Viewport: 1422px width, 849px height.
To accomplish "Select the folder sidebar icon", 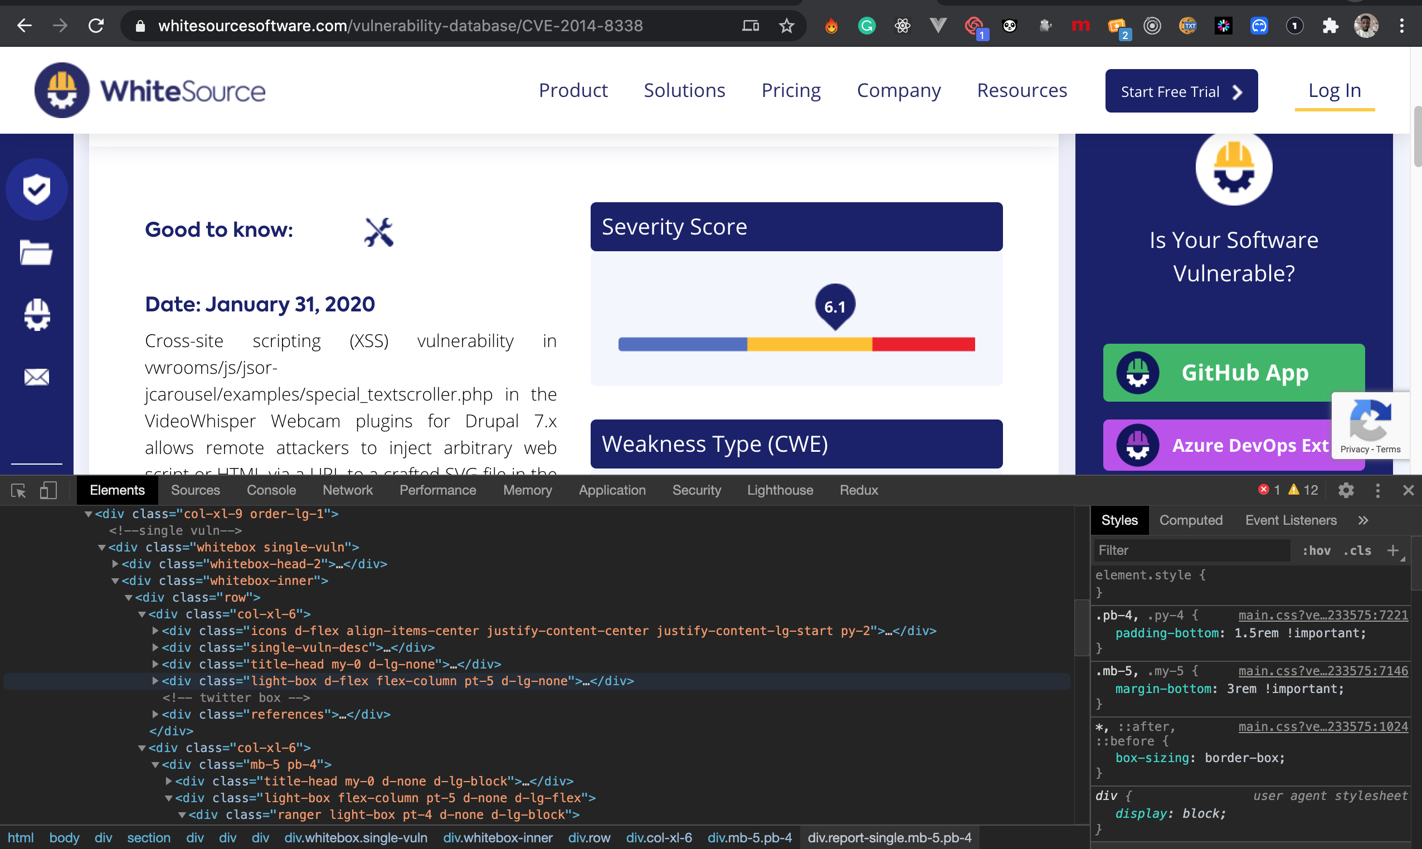I will click(36, 252).
